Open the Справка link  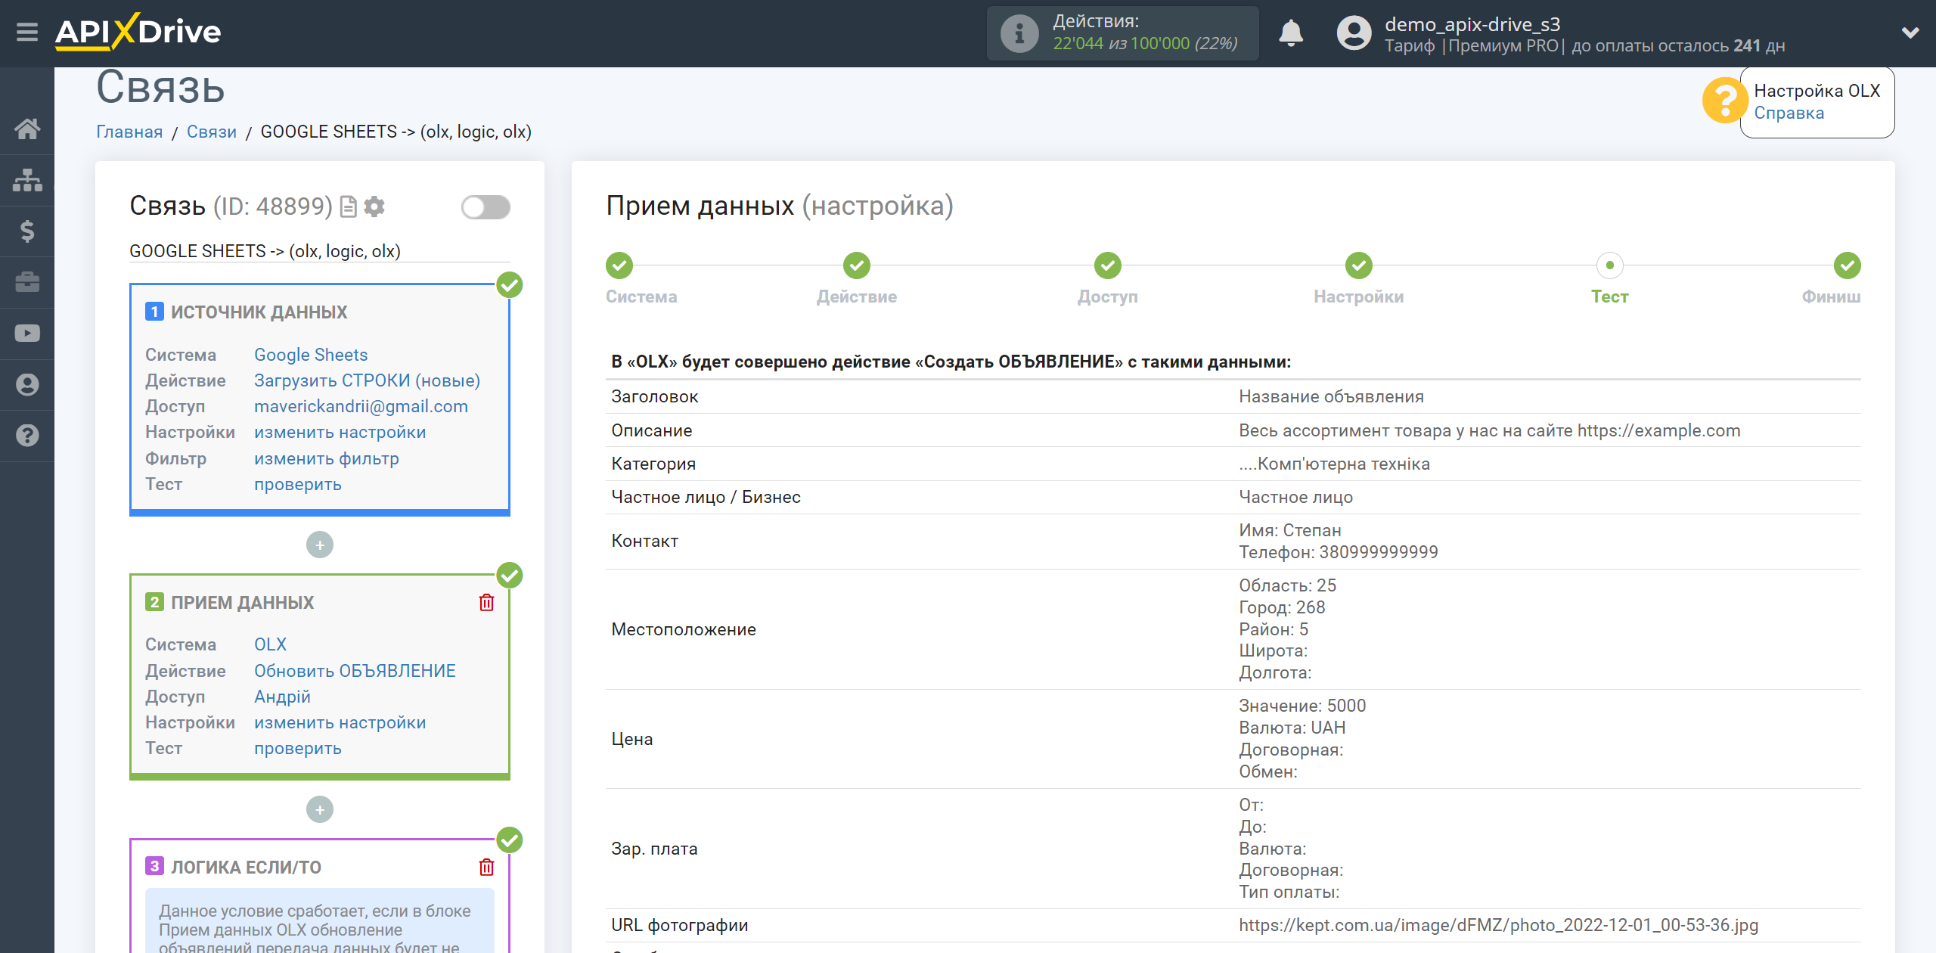1789,113
